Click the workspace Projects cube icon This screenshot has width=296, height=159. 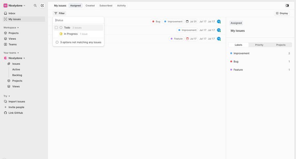tap(6, 33)
